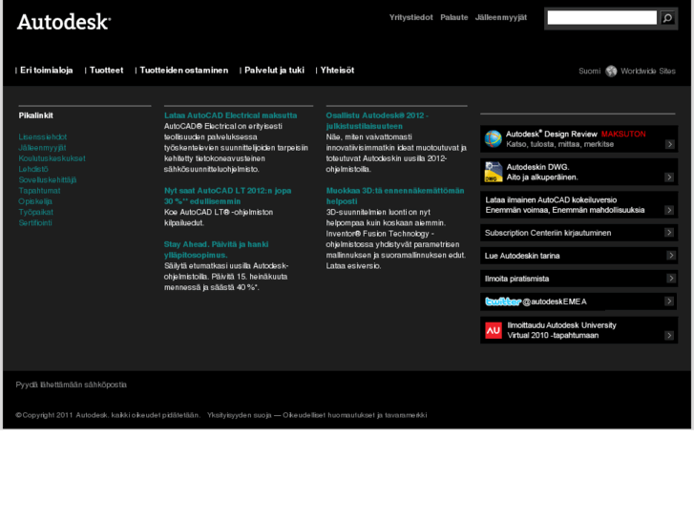This screenshot has width=694, height=520.
Task: Open the Lehdistö quick link
Action: coord(33,169)
